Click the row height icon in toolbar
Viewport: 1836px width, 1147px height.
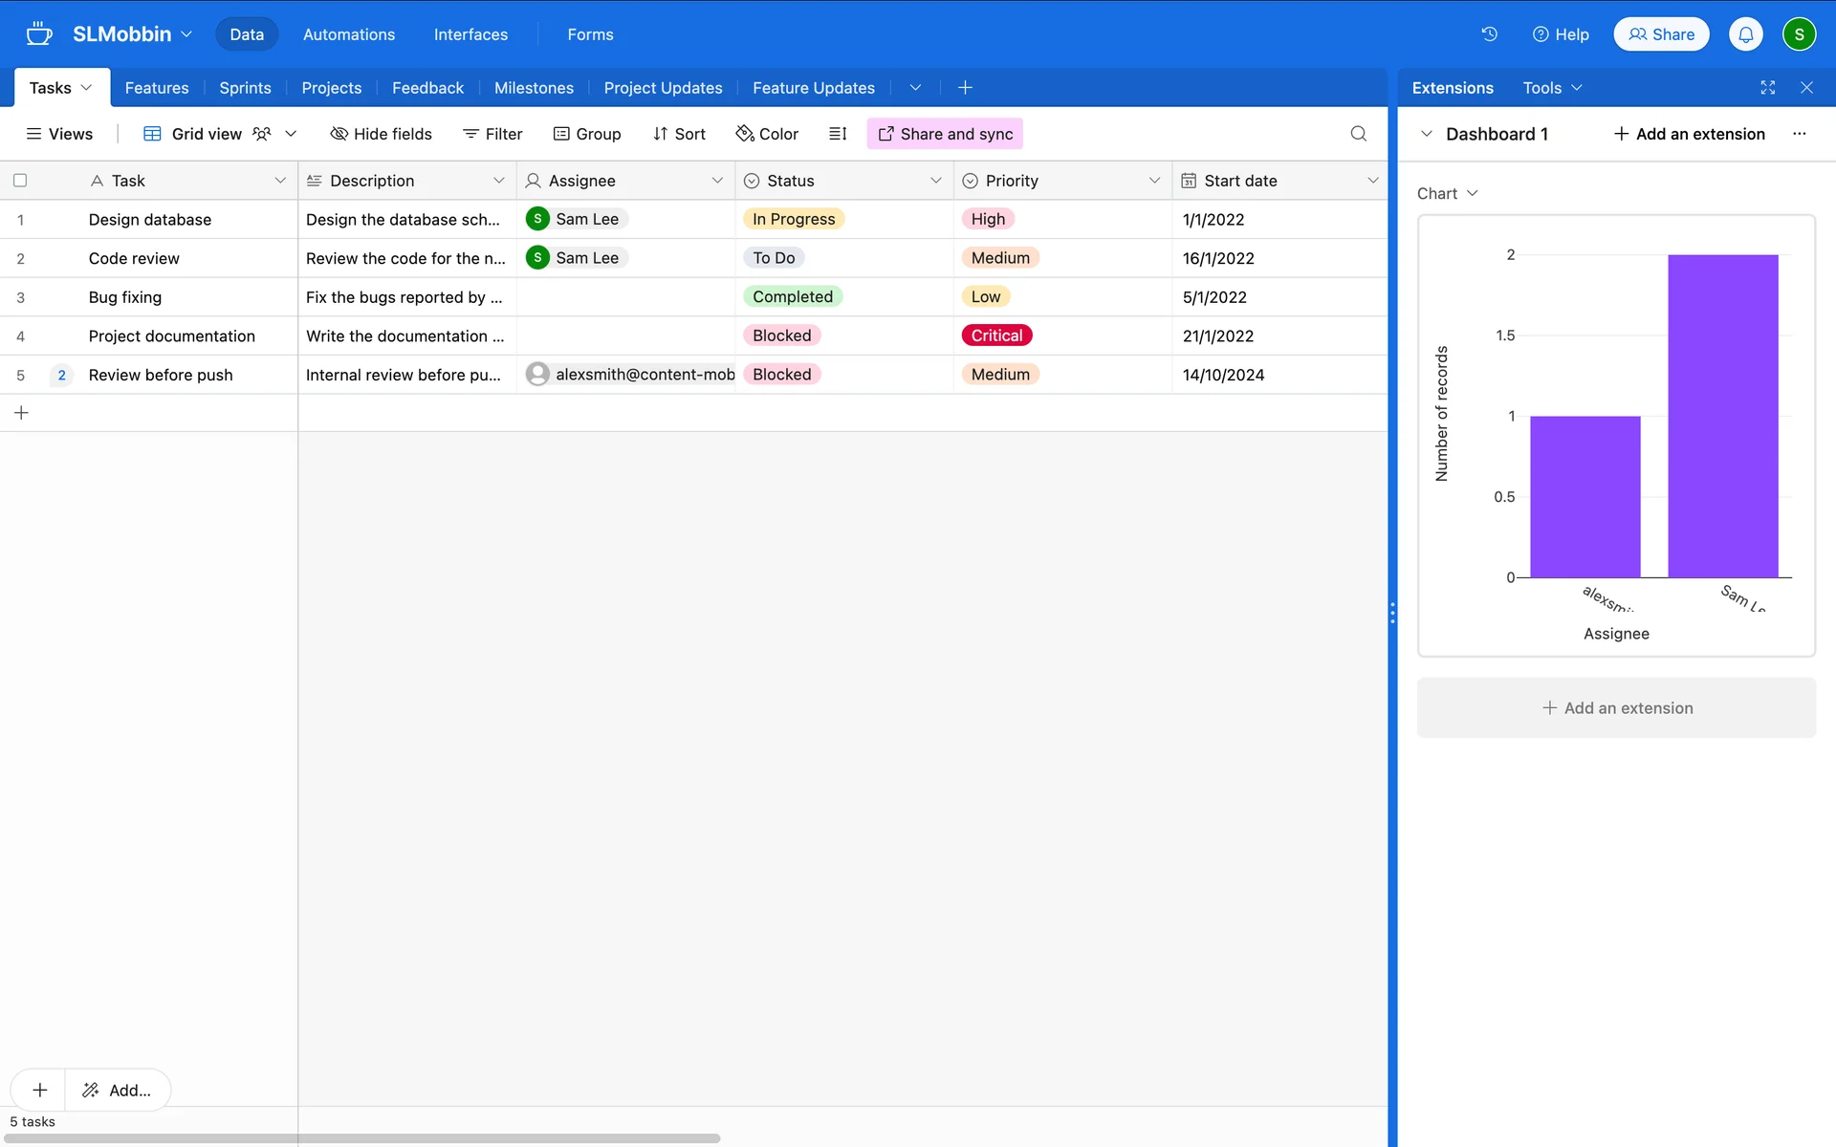coord(838,134)
